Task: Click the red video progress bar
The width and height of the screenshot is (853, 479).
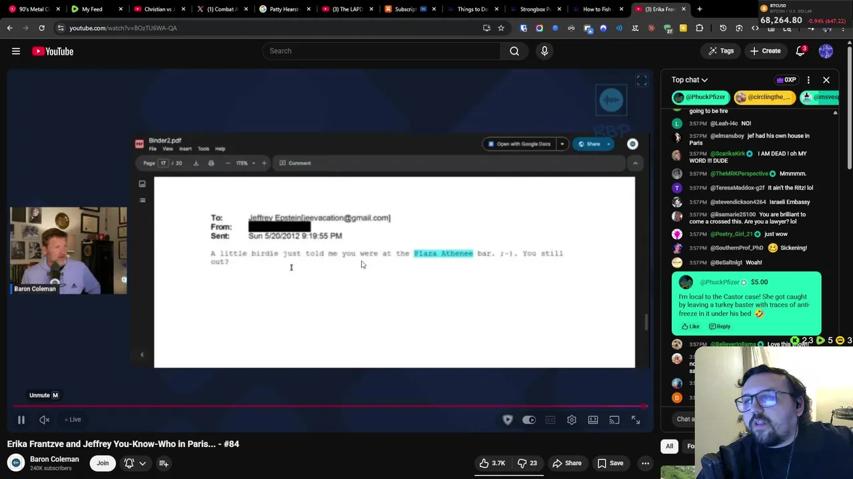Action: coord(329,406)
